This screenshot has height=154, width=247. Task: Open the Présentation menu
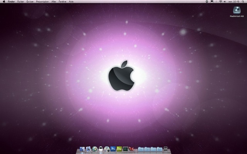[x=42, y=2]
